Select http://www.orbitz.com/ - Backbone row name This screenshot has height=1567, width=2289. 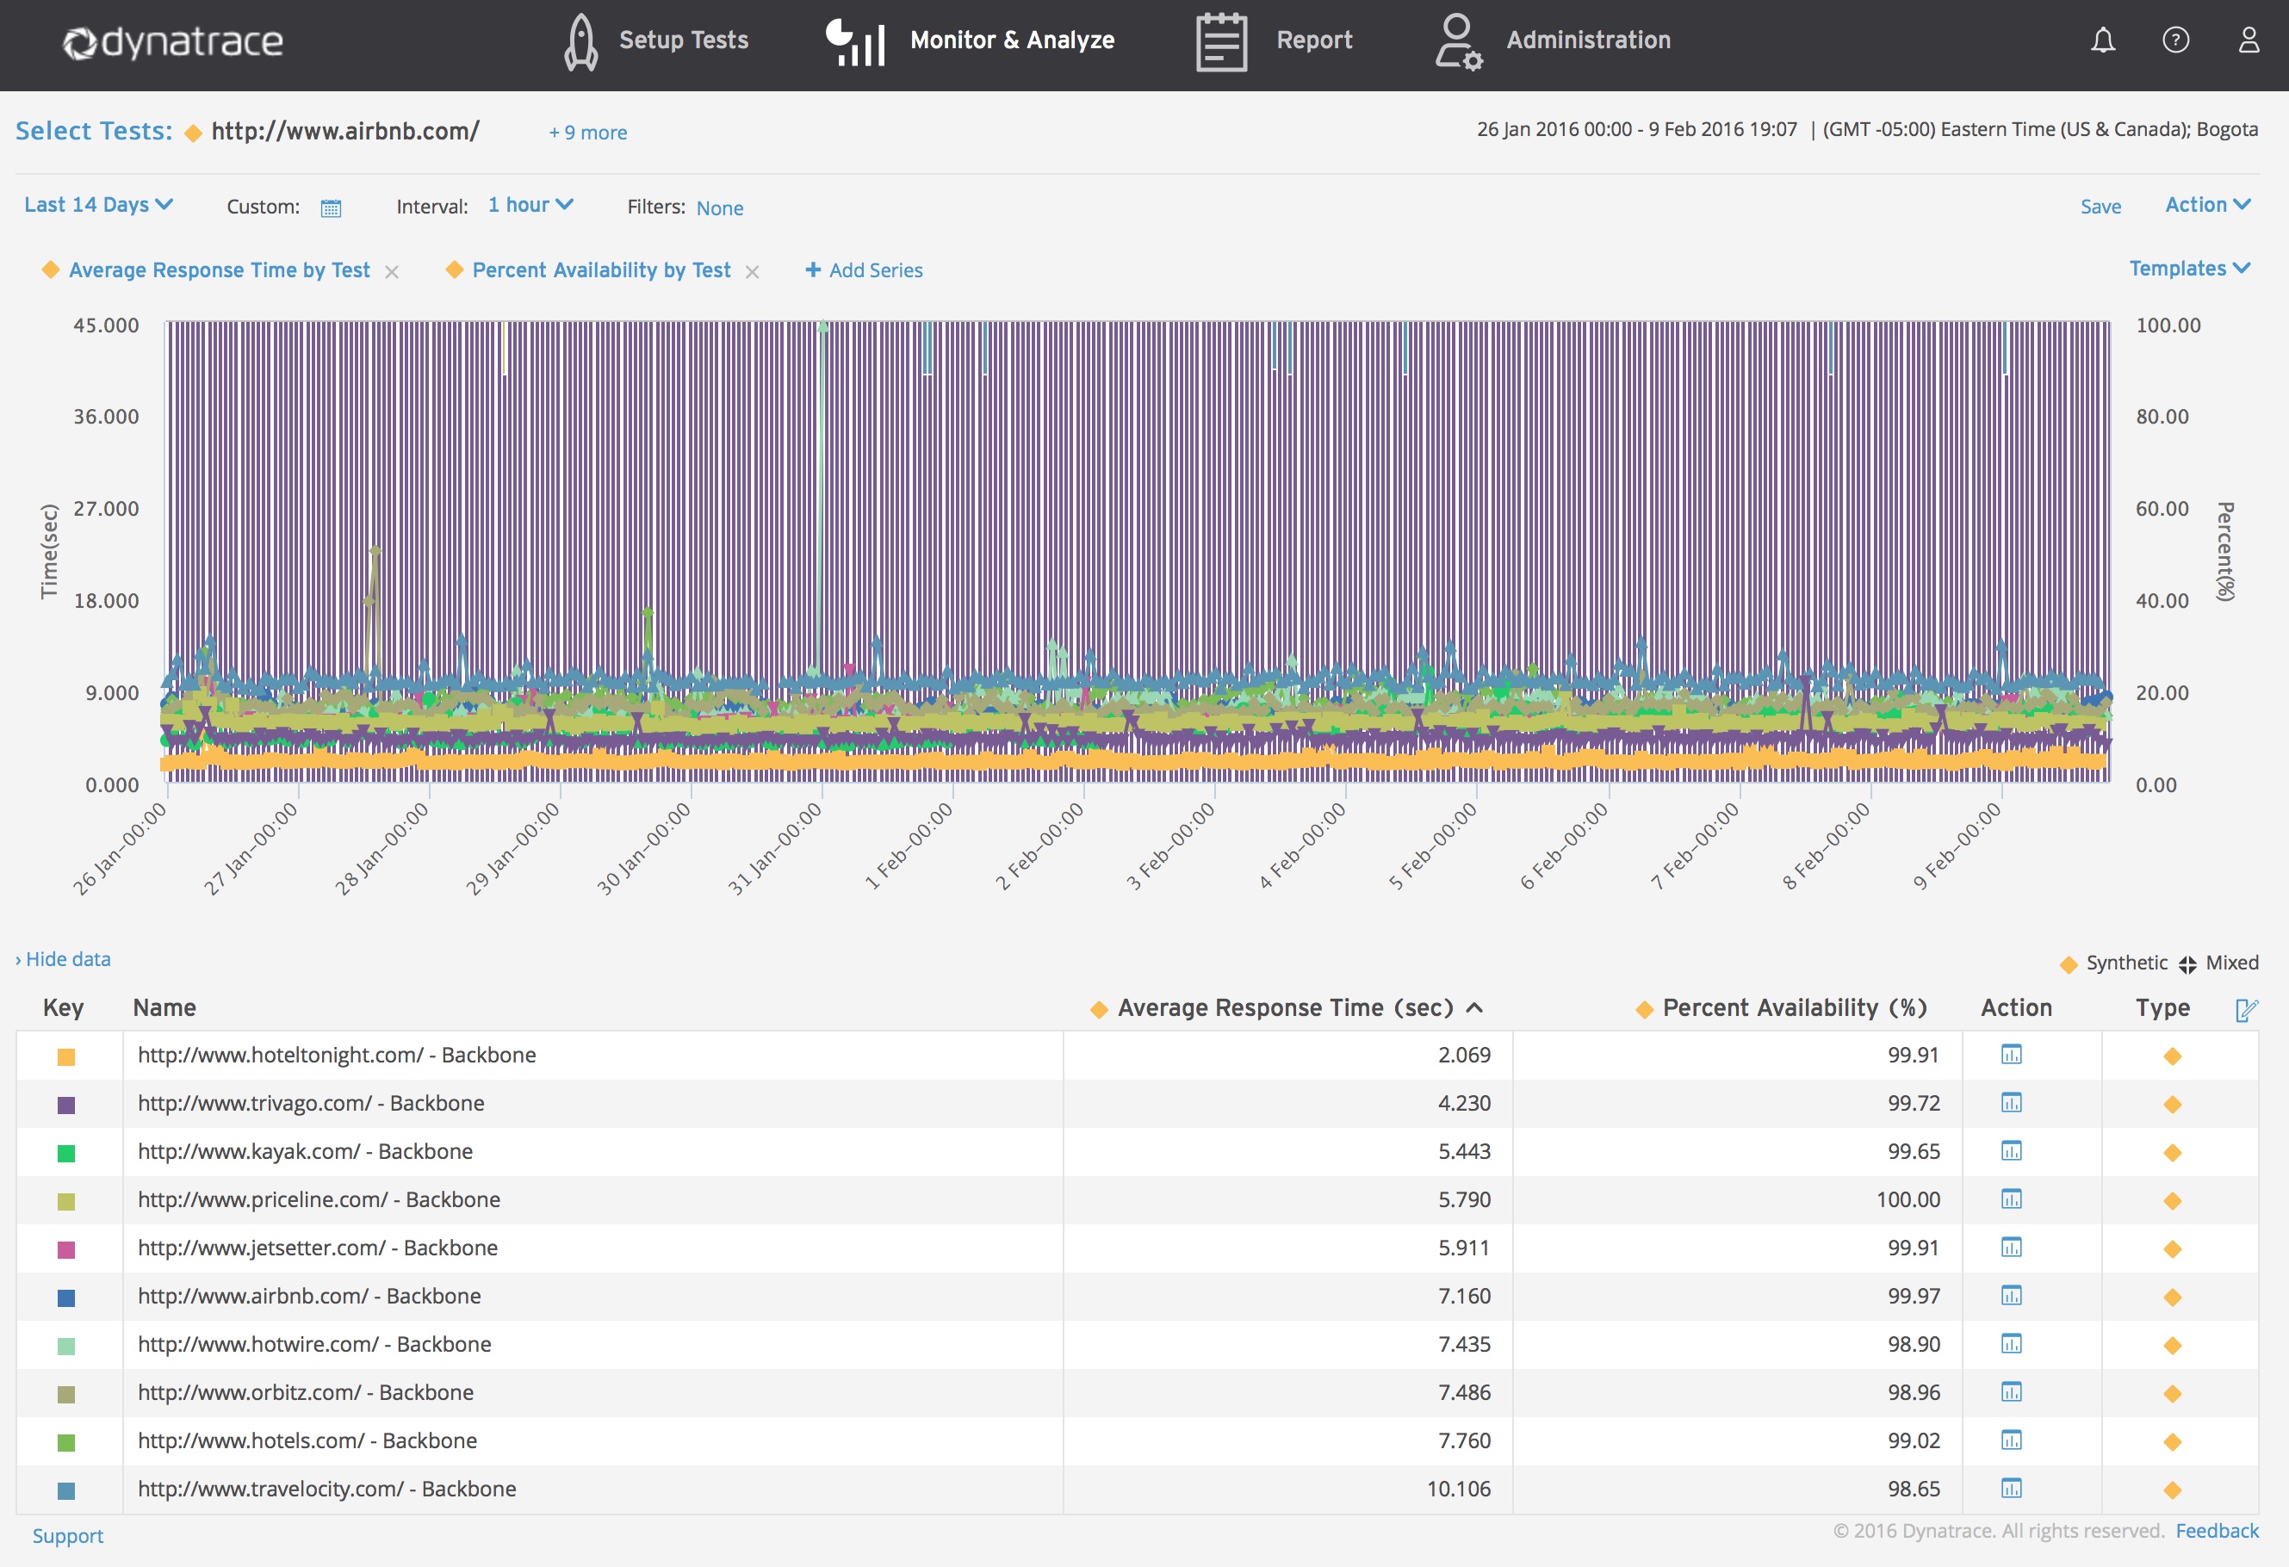[306, 1393]
